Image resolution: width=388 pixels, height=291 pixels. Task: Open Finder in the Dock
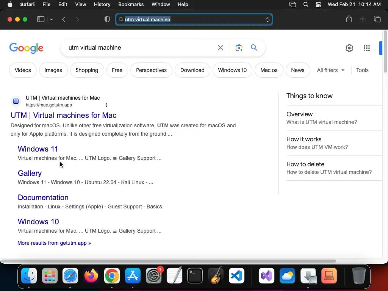(x=29, y=276)
